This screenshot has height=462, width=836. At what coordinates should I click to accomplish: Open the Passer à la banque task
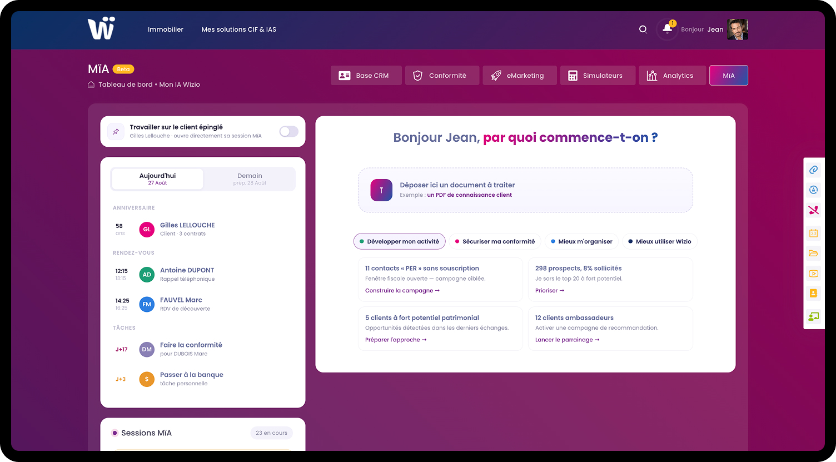203,379
